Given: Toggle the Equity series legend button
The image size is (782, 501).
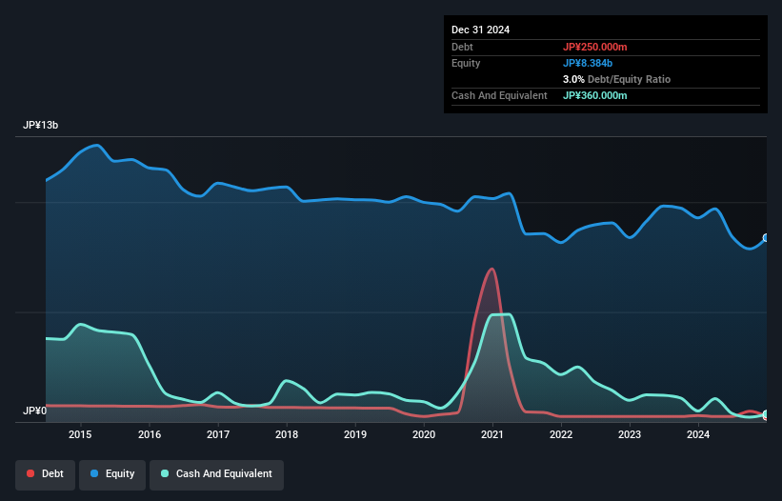Looking at the screenshot, I should [112, 474].
